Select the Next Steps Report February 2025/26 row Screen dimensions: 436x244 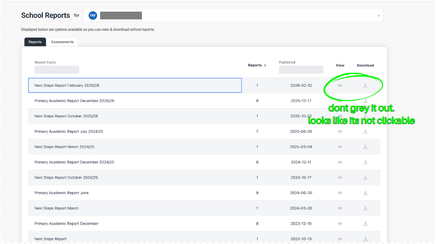pyautogui.click(x=135, y=85)
